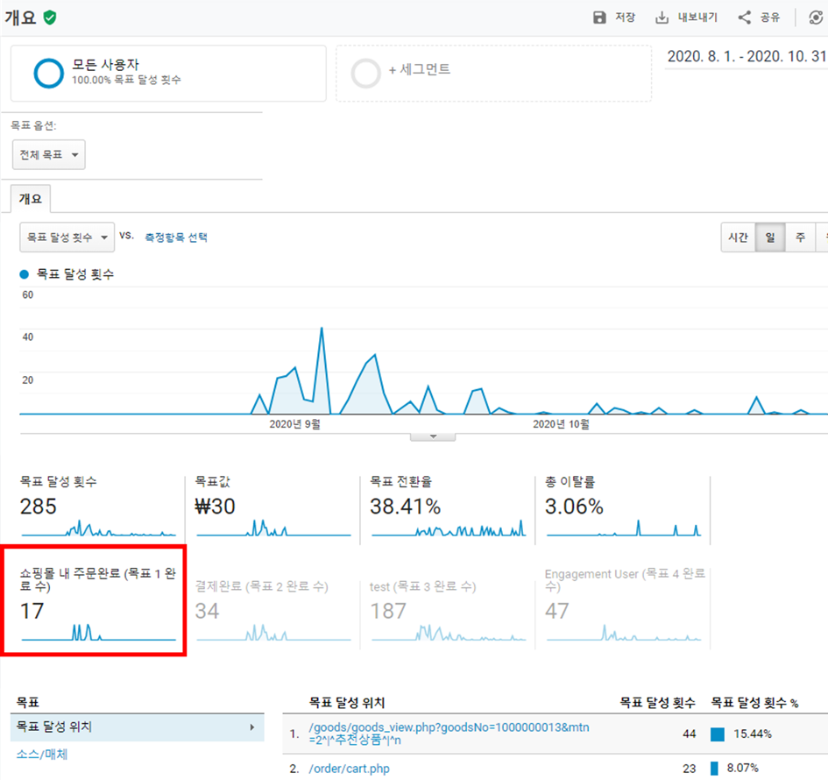Select the 목표 전환율 38.41% metric card

point(448,506)
